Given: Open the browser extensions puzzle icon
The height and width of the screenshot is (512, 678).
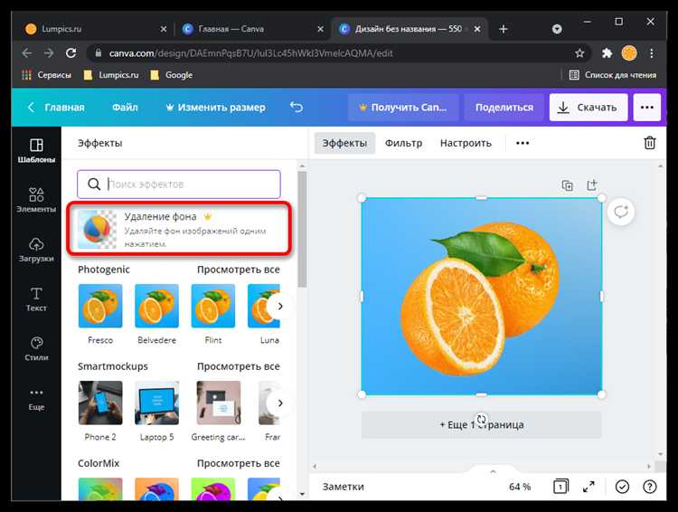Looking at the screenshot, I should [607, 53].
